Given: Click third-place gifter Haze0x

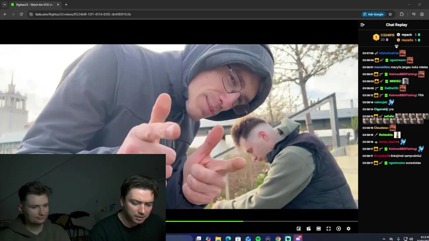Looking at the screenshot, I should (407, 40).
